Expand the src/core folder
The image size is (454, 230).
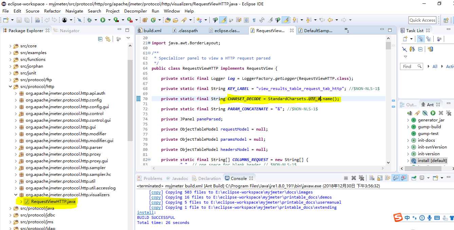click(10, 46)
